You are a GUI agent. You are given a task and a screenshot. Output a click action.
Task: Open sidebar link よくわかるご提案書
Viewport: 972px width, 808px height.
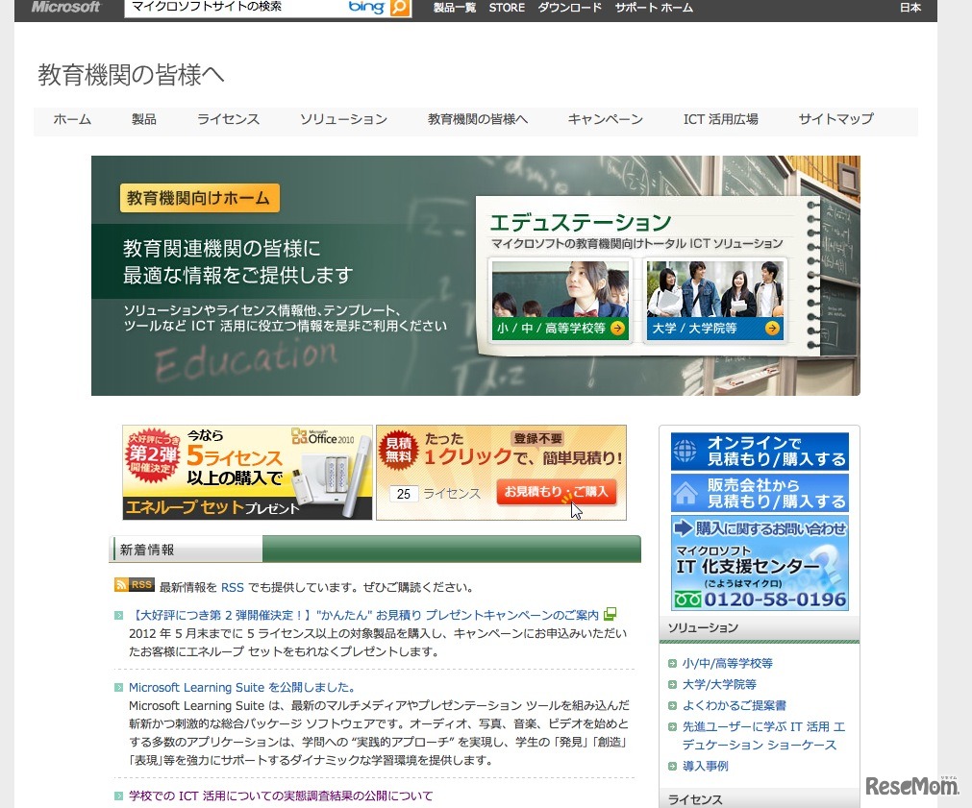pyautogui.click(x=734, y=706)
